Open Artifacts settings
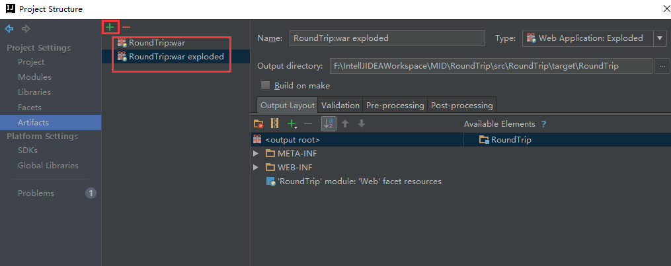The image size is (671, 266). [50, 123]
